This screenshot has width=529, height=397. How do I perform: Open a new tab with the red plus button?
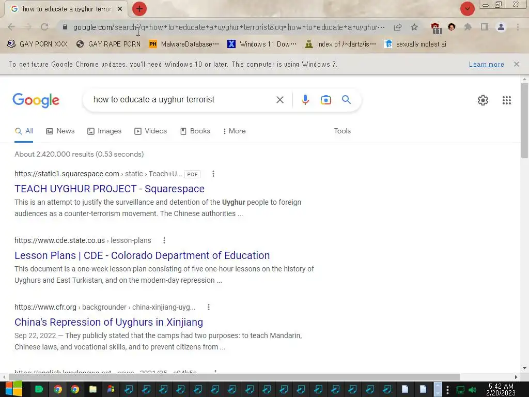[139, 9]
